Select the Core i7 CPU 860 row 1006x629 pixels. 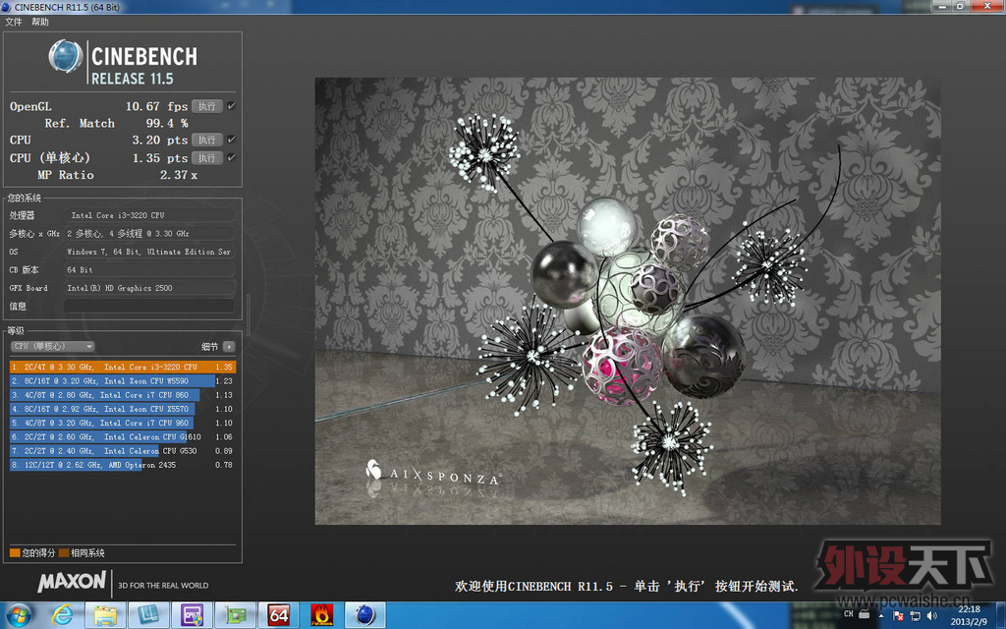click(123, 395)
